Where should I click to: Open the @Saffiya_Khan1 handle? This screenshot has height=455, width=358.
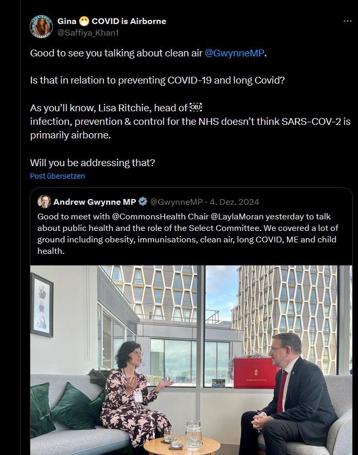[x=88, y=33]
